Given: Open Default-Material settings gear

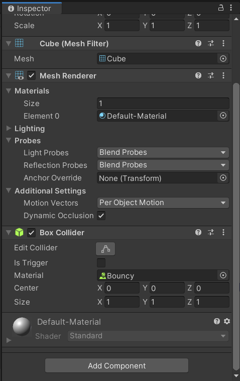Looking at the screenshot, I should point(227,321).
